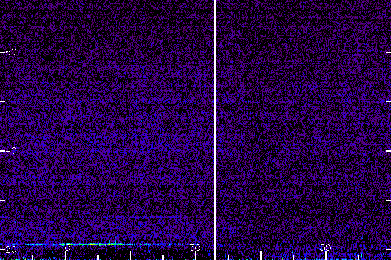Click the "40" frequency axis label

[x=11, y=150]
